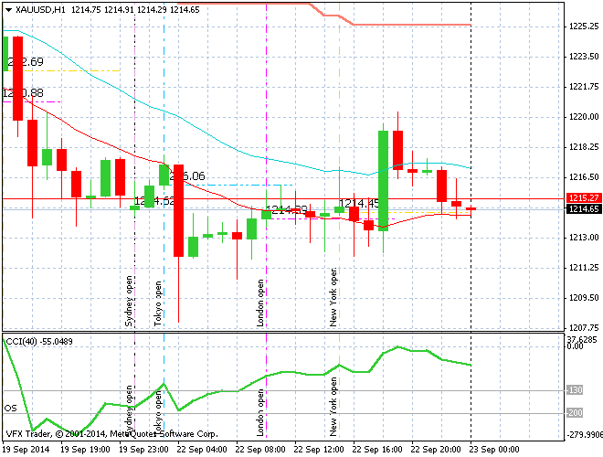Click the 1214.45 price label on chart

pyautogui.click(x=359, y=203)
